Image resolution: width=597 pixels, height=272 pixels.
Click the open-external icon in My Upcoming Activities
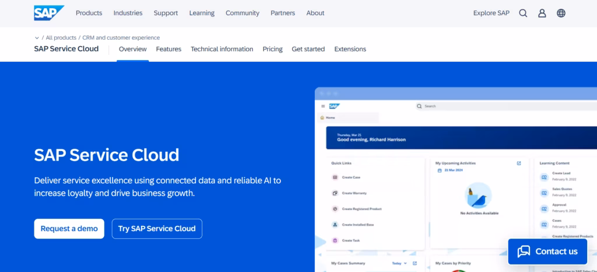tap(518, 163)
